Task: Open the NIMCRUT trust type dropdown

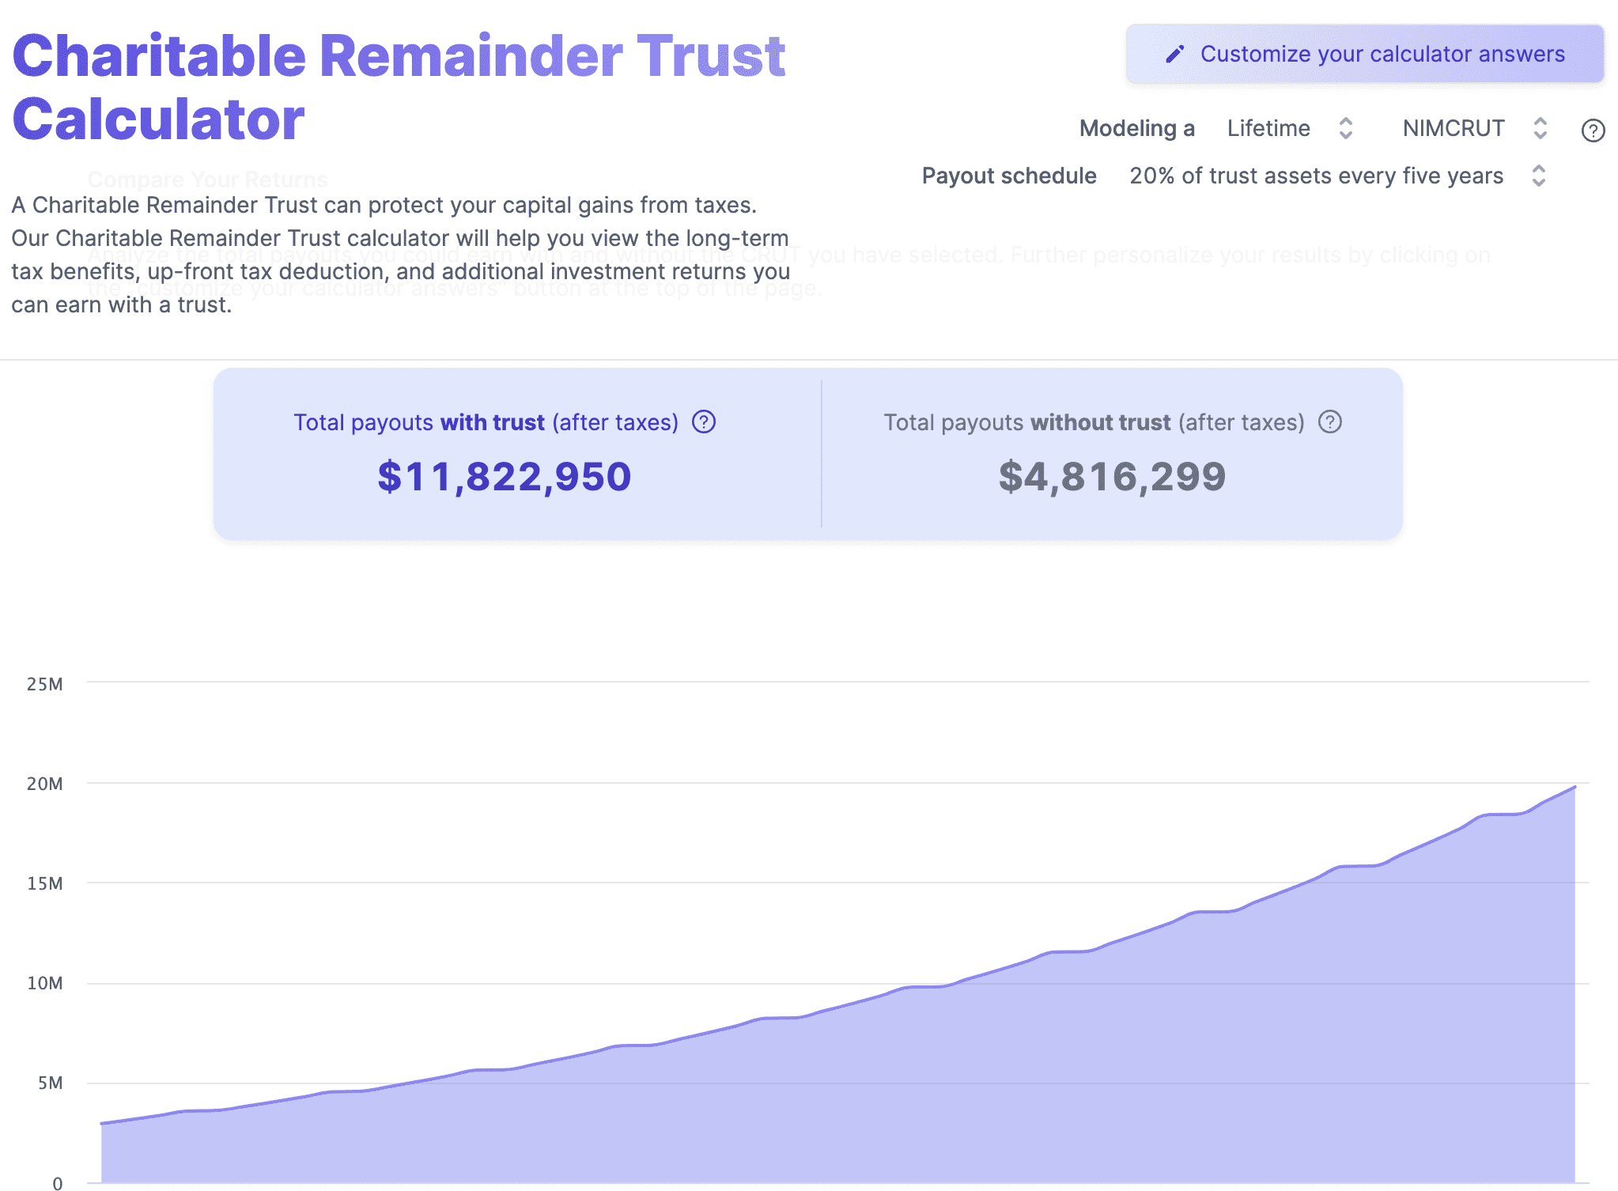Action: coord(1453,128)
